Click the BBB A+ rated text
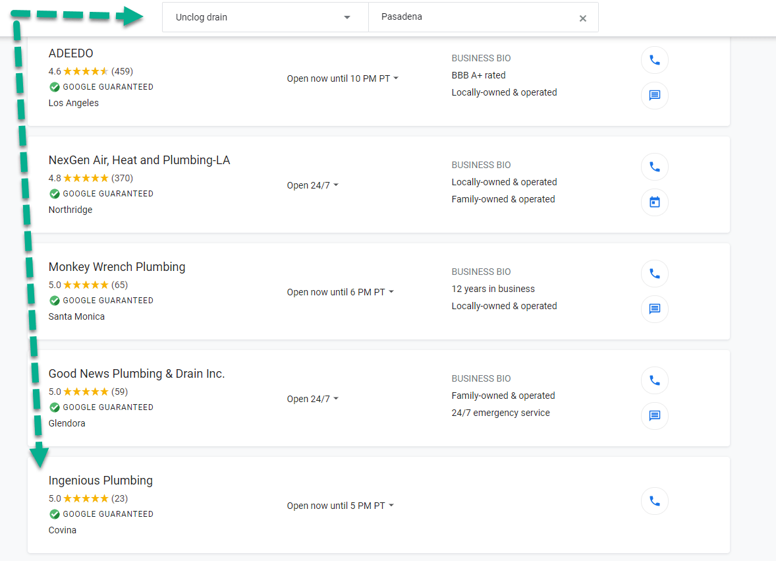This screenshot has height=561, width=776. [478, 75]
